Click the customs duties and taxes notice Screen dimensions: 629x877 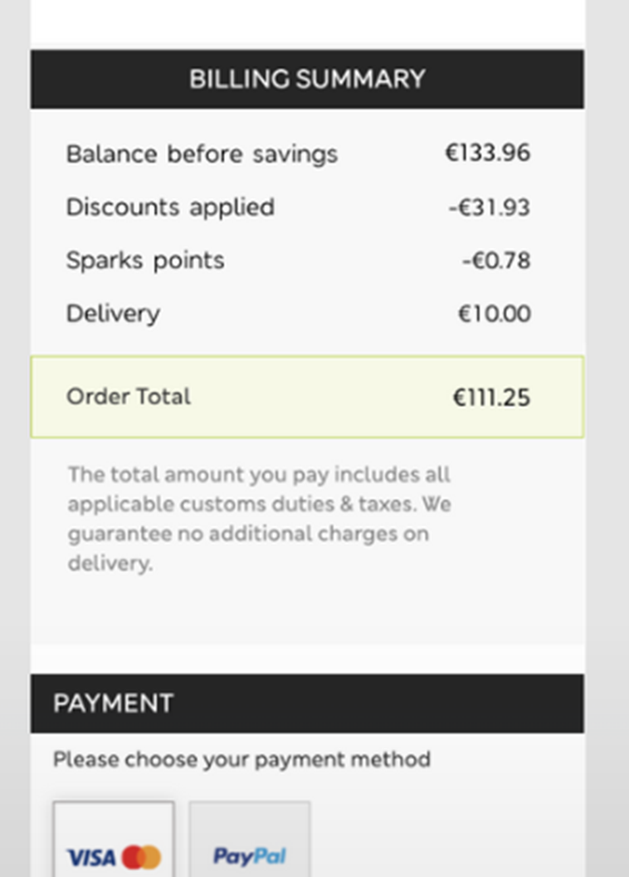coord(259,504)
